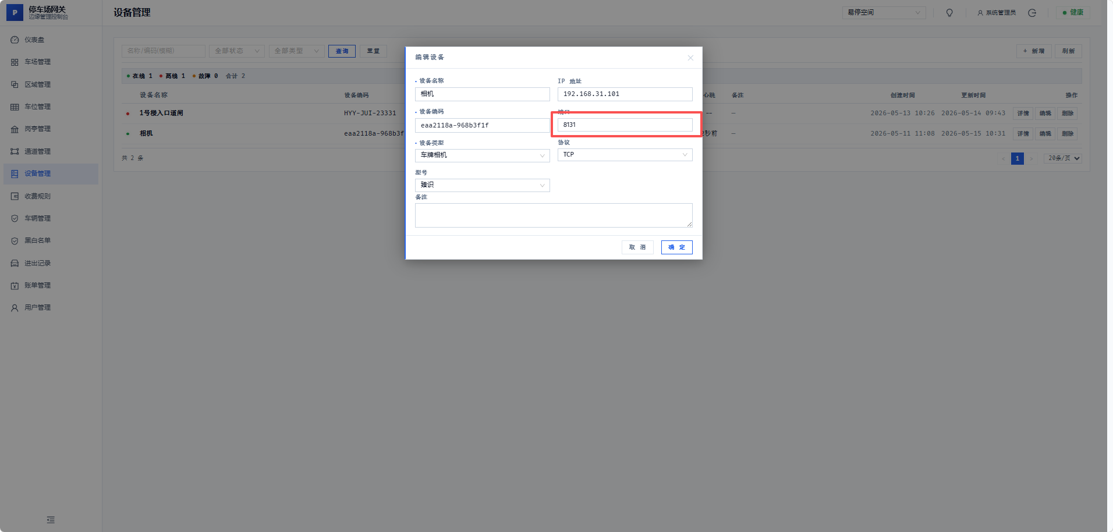The image size is (1113, 532).
Task: Click the 在线 1 status counter
Action: tap(140, 76)
